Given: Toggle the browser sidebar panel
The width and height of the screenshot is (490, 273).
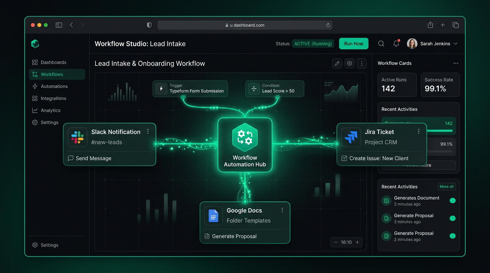Looking at the screenshot, I should click(x=59, y=25).
